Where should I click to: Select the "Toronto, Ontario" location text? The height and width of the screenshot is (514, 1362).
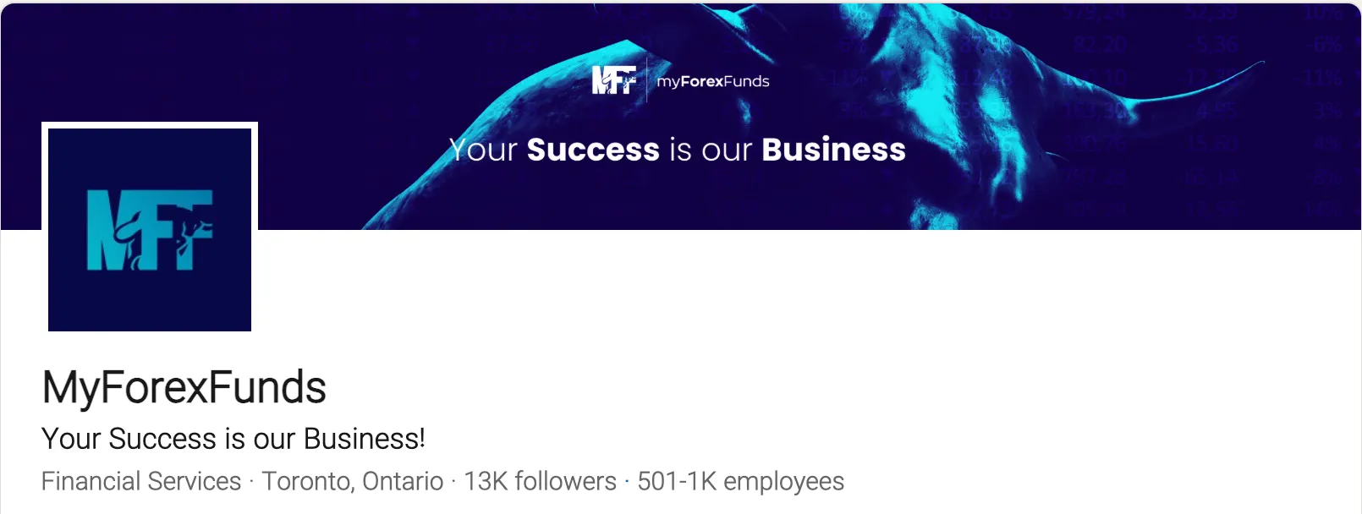pos(352,481)
